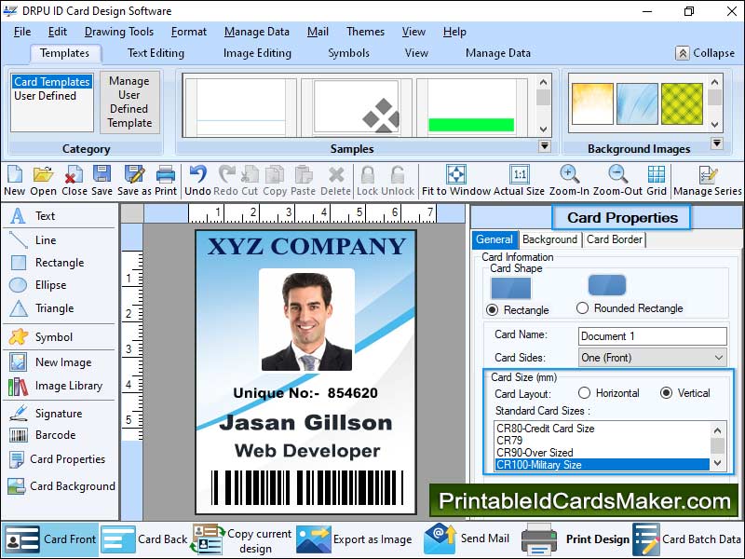
Task: Click the Save as icon
Action: (134, 175)
